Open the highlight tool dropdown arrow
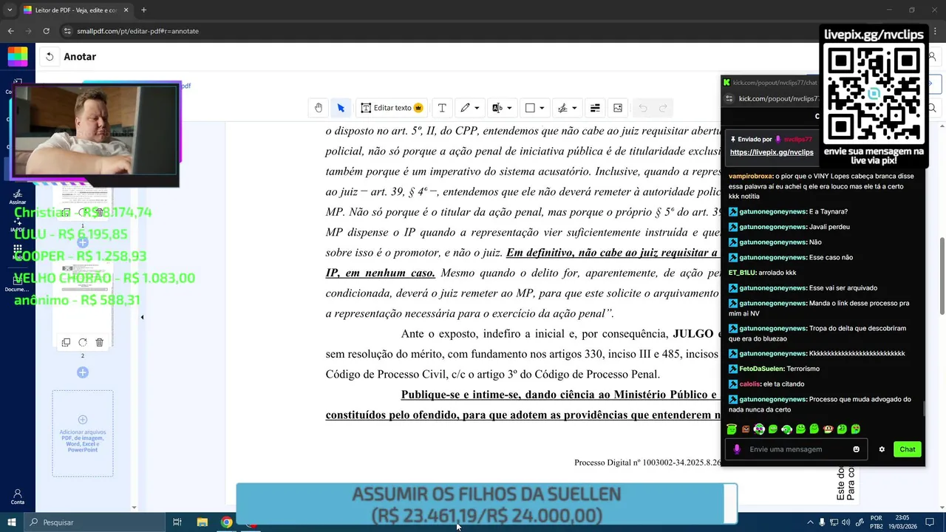 click(x=509, y=108)
